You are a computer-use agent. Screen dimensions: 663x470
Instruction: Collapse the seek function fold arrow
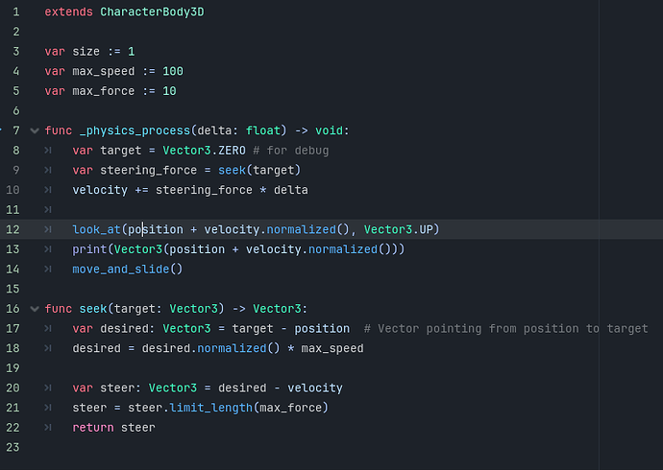(x=35, y=309)
